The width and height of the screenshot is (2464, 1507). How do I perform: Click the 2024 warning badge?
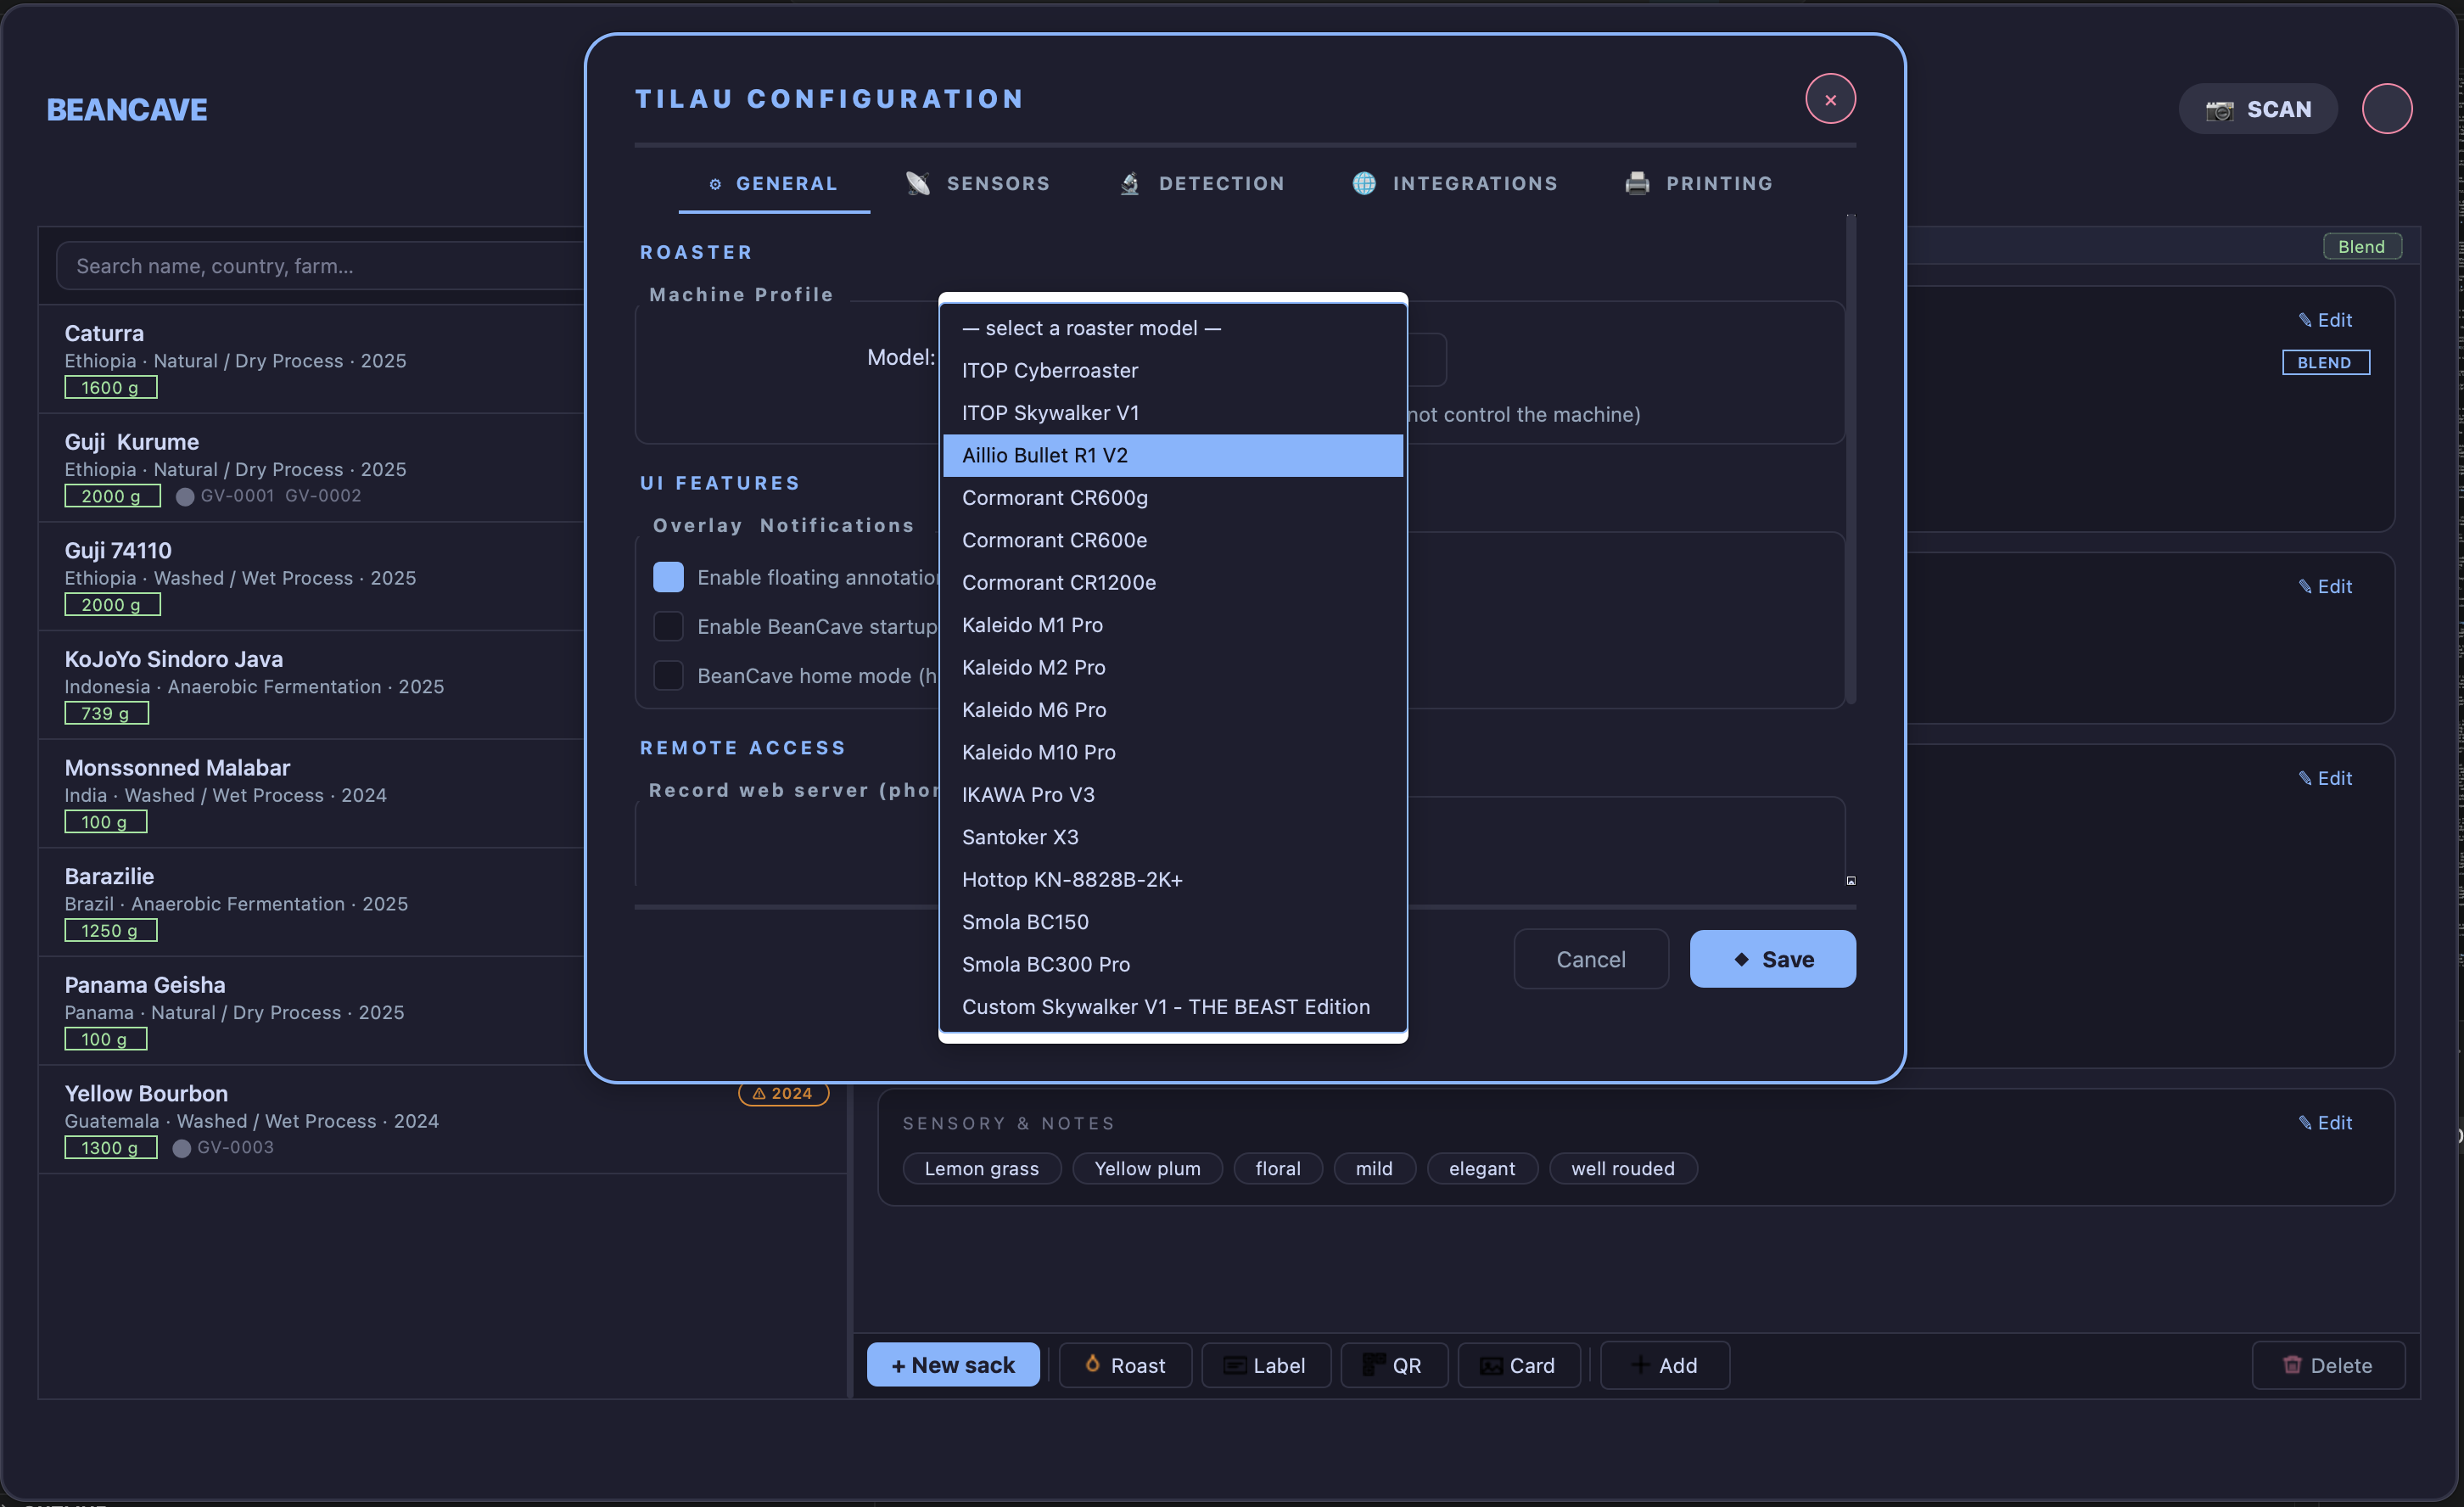[783, 1093]
